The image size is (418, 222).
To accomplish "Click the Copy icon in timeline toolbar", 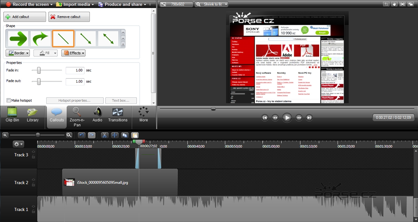I will point(125,135).
